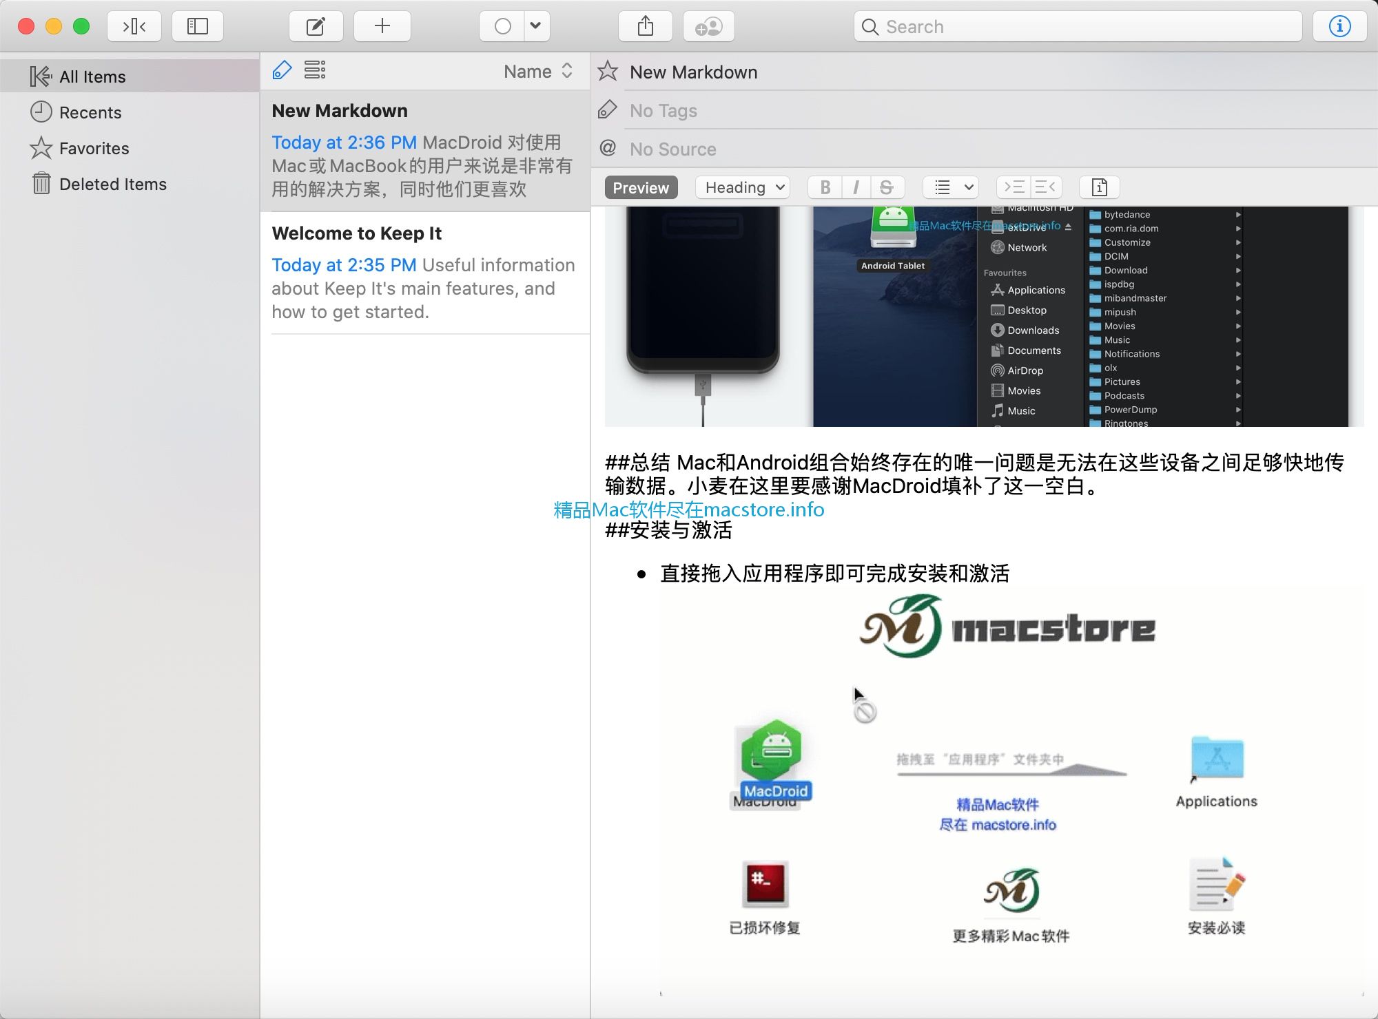This screenshot has width=1378, height=1019.
Task: Click the Search field
Action: click(1078, 26)
